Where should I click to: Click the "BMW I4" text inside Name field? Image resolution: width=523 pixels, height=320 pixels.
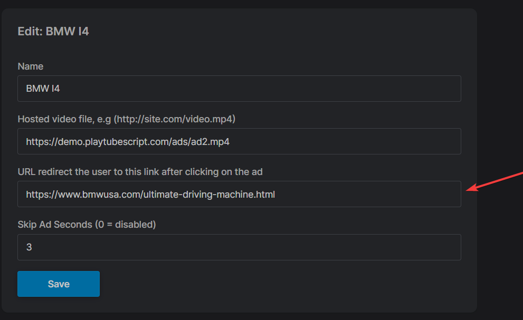click(43, 89)
